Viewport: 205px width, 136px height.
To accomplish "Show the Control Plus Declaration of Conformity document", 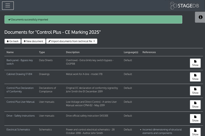I will [x=195, y=91].
